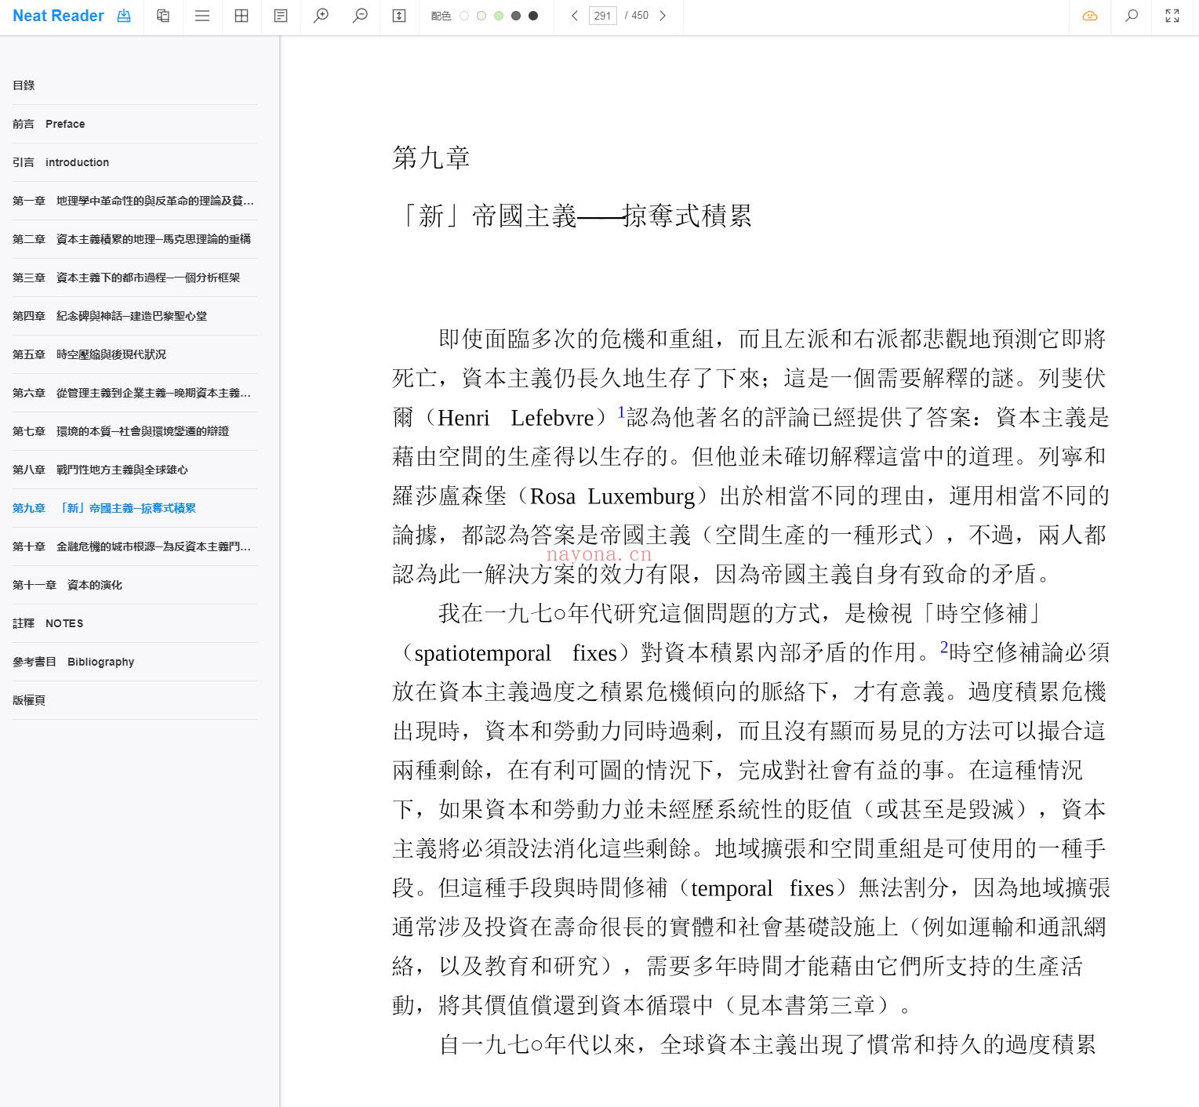Open the library books icon
This screenshot has width=1199, height=1107.
[x=163, y=16]
